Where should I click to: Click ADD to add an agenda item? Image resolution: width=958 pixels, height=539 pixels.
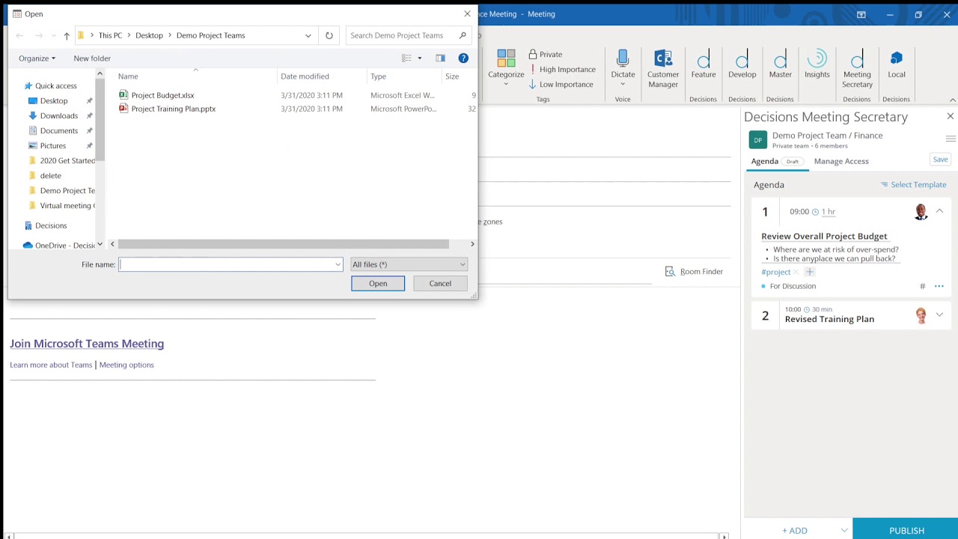(795, 530)
